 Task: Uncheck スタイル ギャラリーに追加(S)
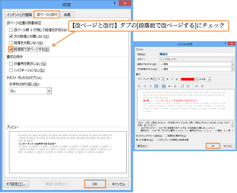point(137,136)
